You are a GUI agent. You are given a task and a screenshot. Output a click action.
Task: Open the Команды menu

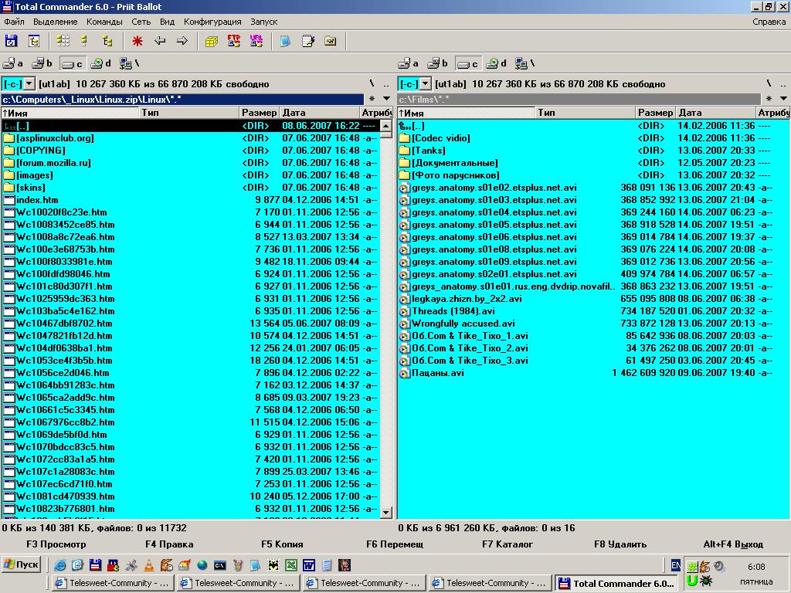point(104,22)
